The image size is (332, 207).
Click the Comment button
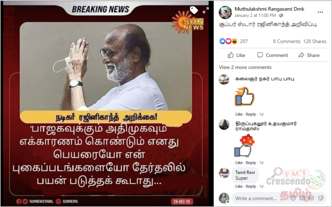tap(272, 55)
